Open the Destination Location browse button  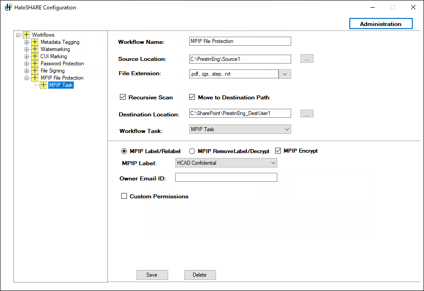(307, 113)
